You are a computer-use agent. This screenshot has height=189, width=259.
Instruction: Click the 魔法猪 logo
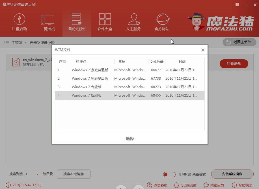(222, 22)
